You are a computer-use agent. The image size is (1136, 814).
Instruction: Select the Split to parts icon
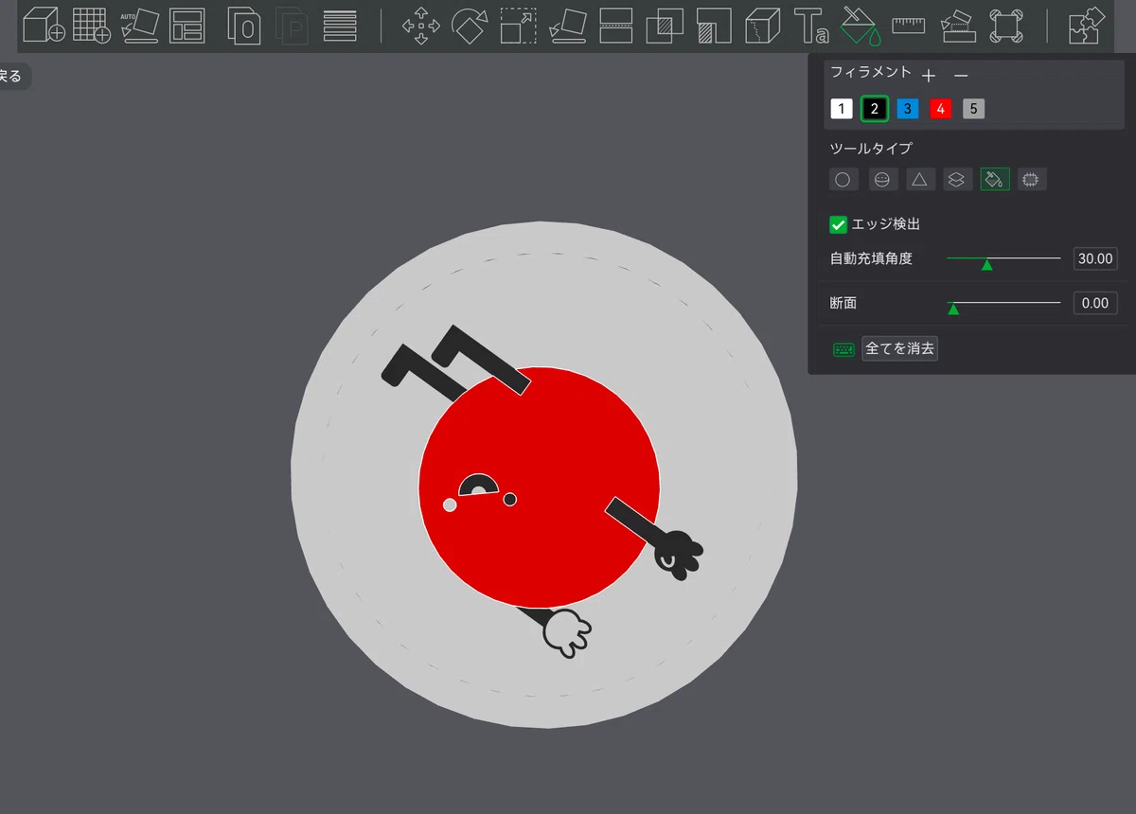[293, 26]
